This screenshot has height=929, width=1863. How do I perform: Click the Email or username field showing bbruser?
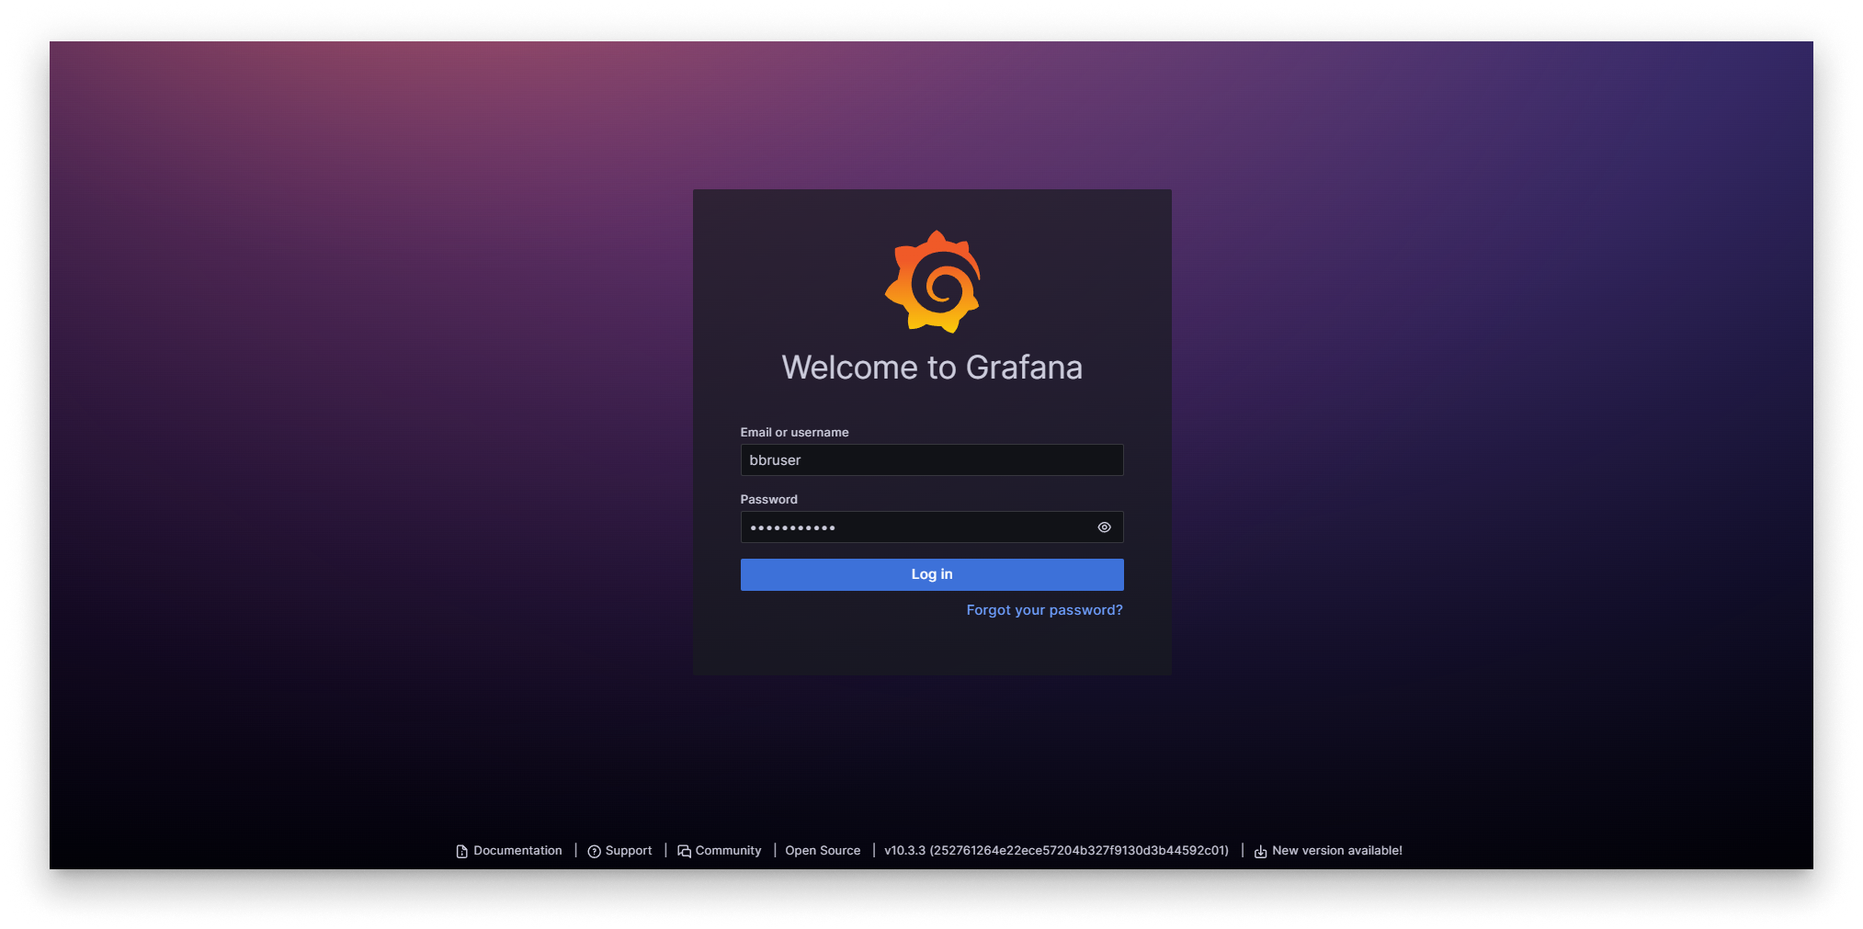pyautogui.click(x=932, y=459)
